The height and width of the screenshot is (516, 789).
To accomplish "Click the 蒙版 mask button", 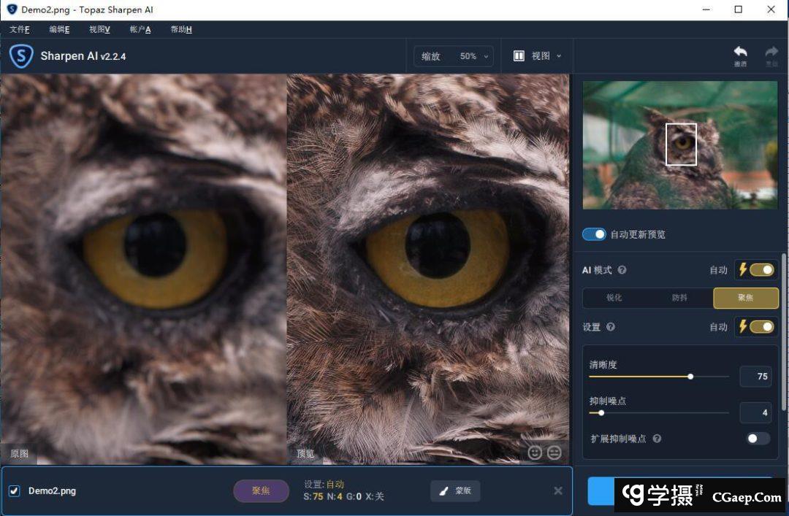I will click(x=455, y=490).
